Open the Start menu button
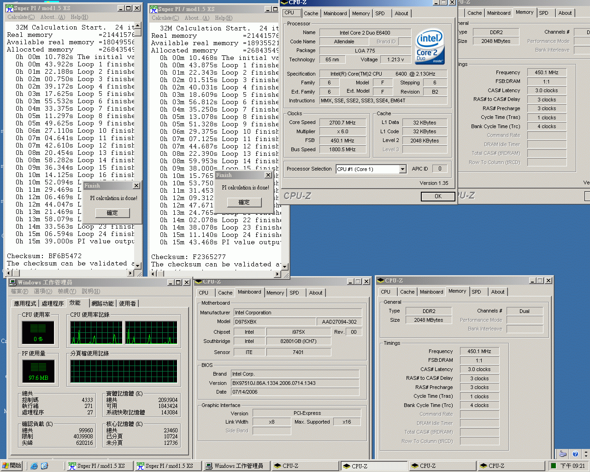Image resolution: width=590 pixels, height=472 pixels. click(x=12, y=466)
